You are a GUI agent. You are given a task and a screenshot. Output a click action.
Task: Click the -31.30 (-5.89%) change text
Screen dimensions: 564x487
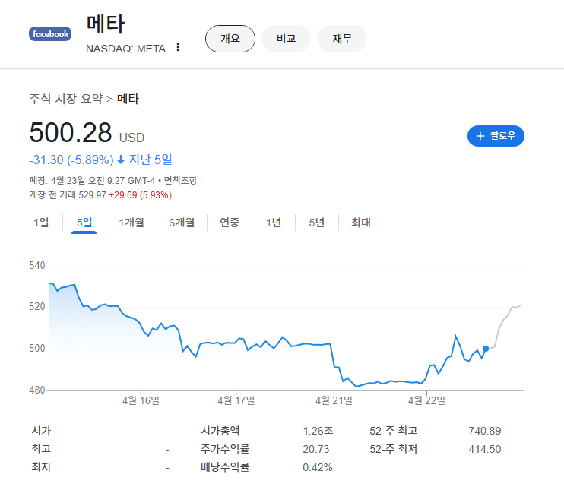71,160
